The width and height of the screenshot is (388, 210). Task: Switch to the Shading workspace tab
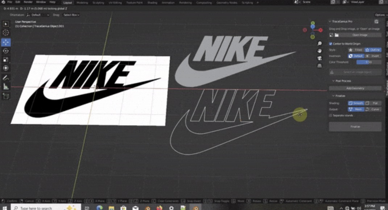152,3
